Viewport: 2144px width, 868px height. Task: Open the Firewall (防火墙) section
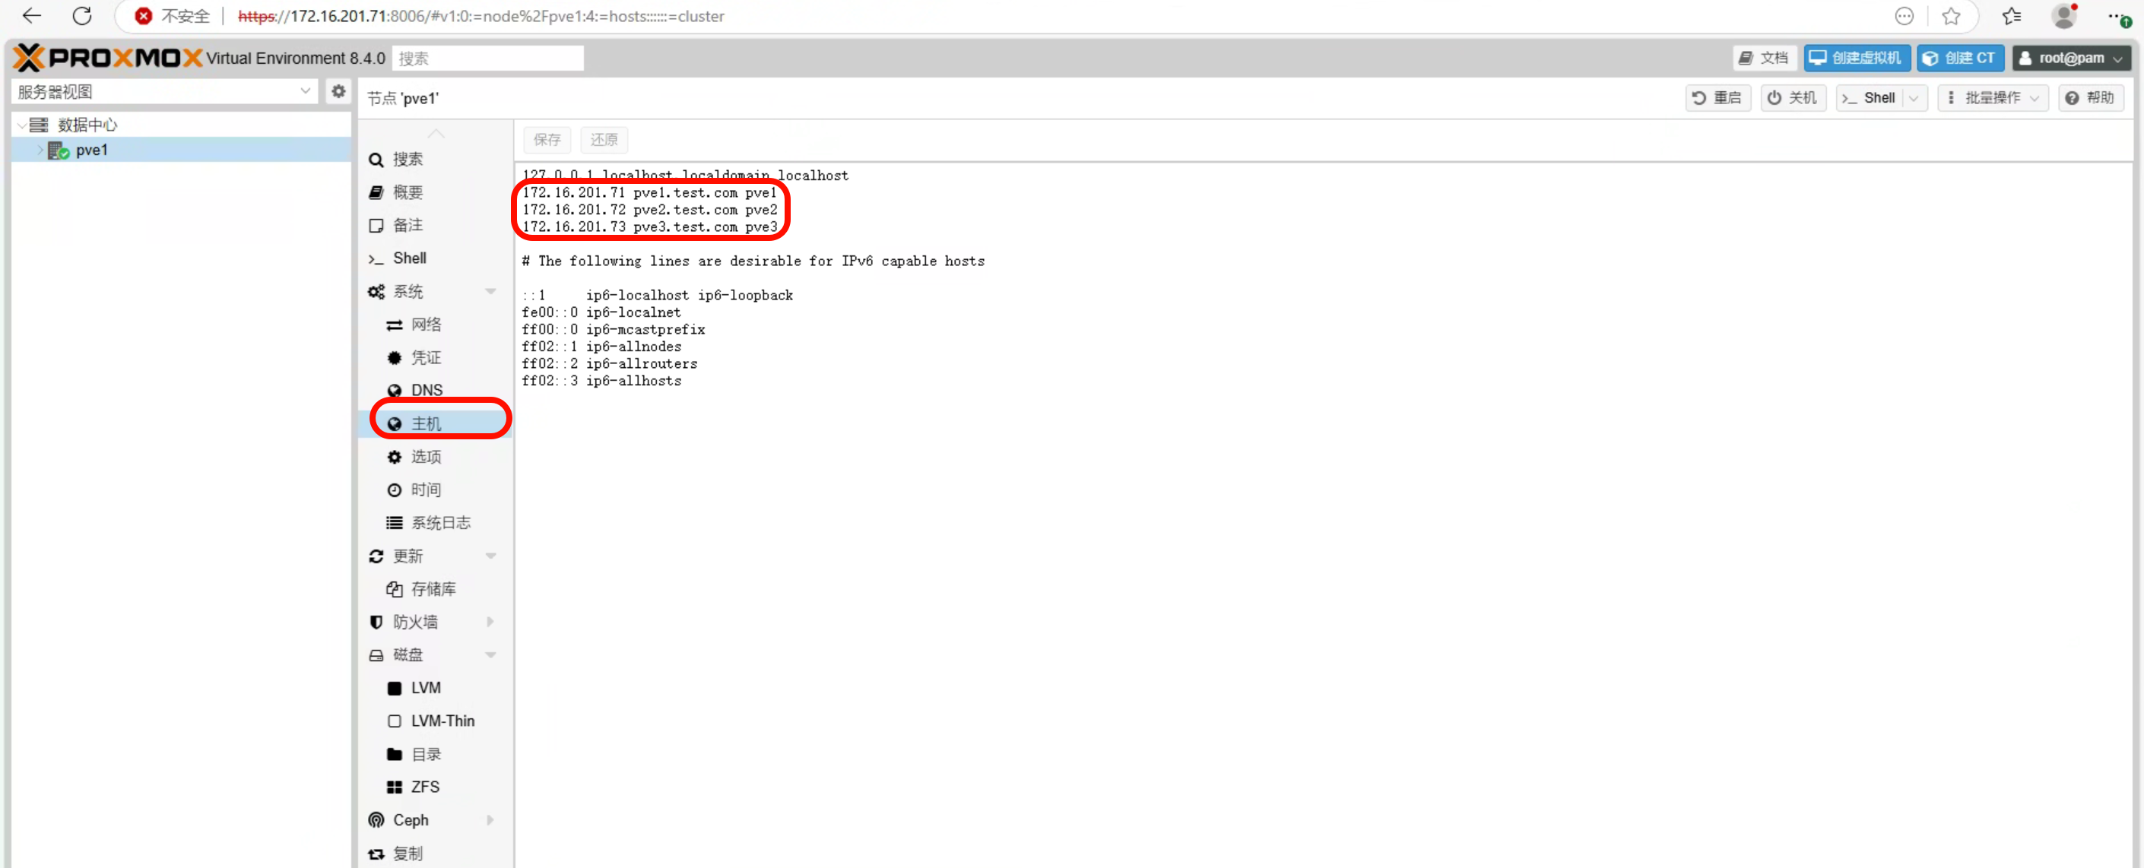point(415,622)
